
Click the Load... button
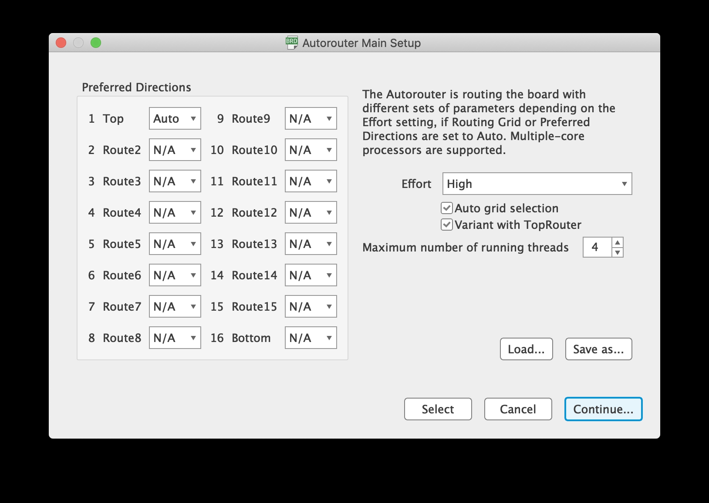(x=526, y=349)
